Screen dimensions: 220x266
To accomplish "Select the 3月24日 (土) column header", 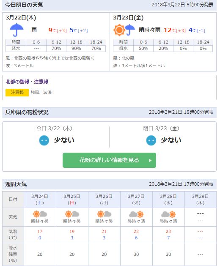I will click(40, 200).
